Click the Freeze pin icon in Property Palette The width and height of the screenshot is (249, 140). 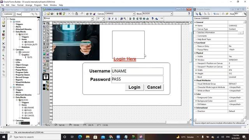[x=227, y=14]
